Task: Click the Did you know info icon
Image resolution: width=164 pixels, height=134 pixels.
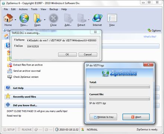Action: pos(8,105)
